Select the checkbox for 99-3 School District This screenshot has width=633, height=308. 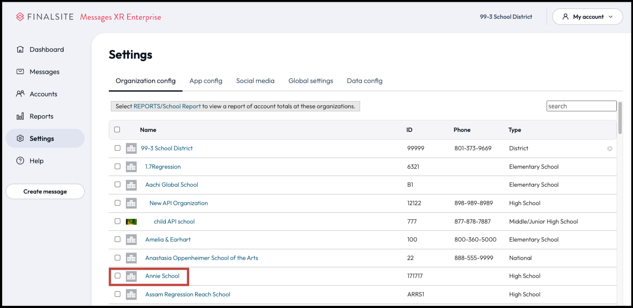(117, 148)
